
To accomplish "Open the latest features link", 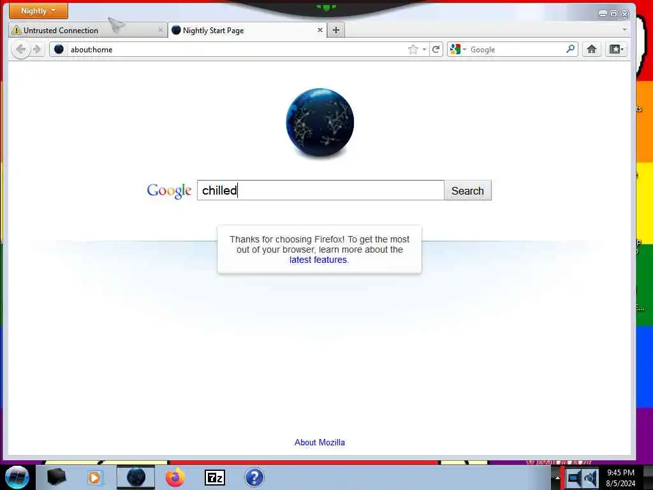I will [318, 260].
